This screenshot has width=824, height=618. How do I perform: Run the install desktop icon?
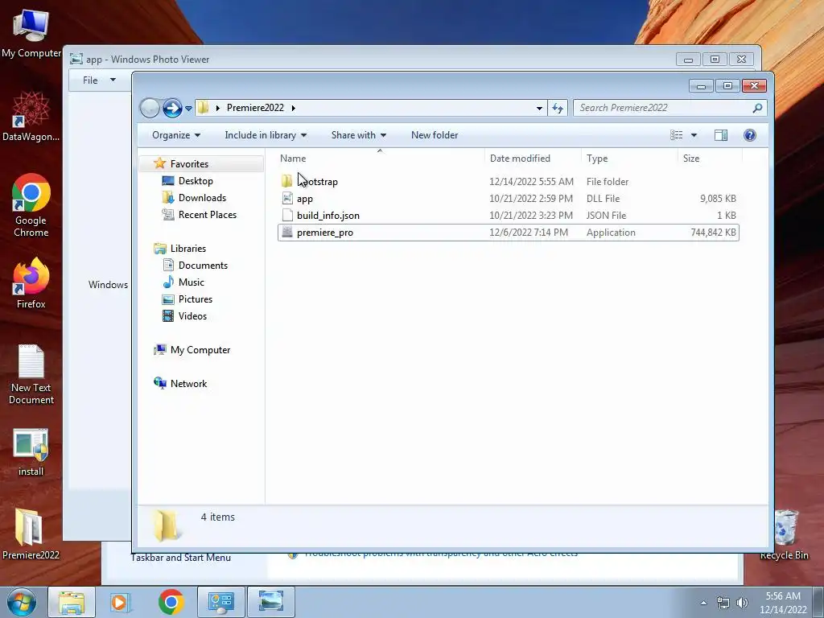point(31,453)
